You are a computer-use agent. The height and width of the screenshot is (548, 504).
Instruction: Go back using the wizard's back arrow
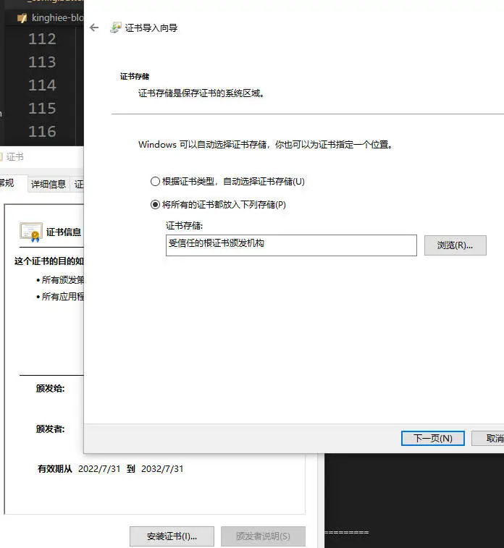[94, 28]
